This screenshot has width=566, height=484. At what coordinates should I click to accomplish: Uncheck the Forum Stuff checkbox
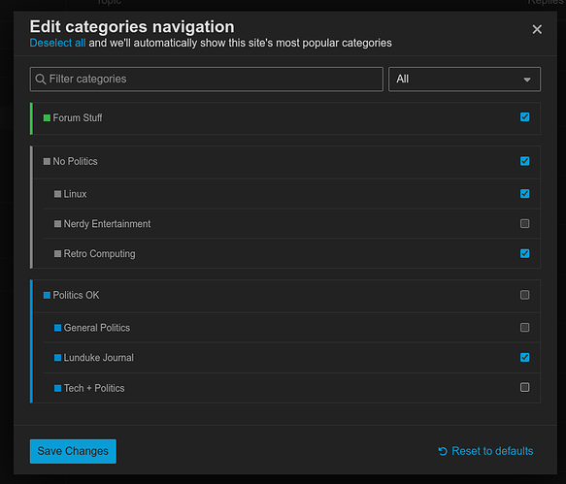point(524,116)
